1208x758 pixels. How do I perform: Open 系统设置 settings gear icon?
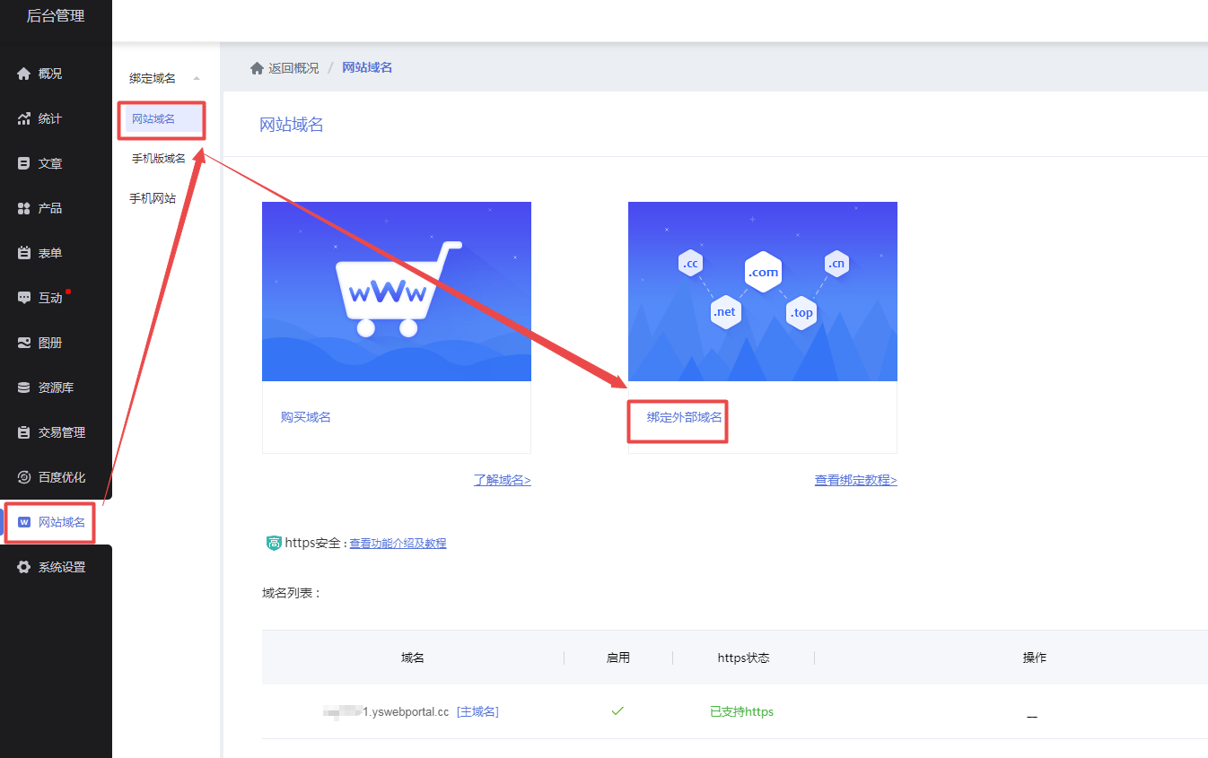(22, 567)
